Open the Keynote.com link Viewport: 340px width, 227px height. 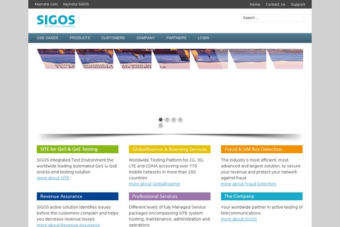pyautogui.click(x=46, y=4)
